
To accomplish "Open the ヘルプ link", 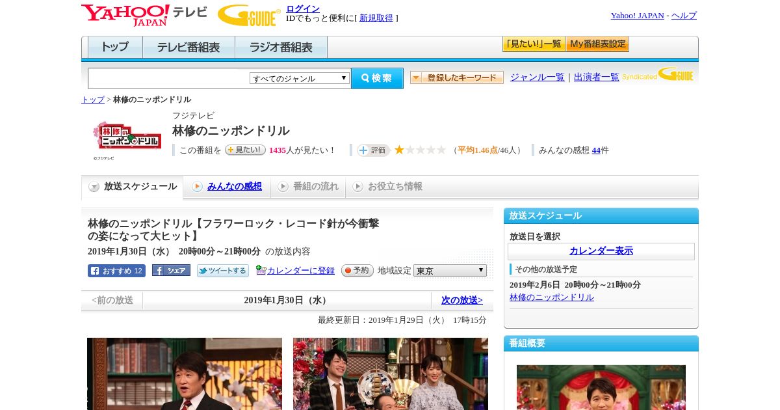I will click(x=684, y=16).
